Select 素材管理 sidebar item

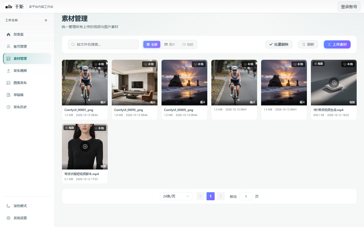(27, 59)
